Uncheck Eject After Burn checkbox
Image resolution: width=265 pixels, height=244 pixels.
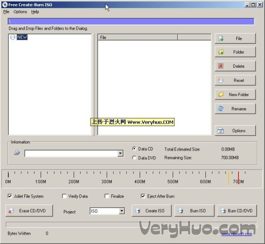pos(143,196)
